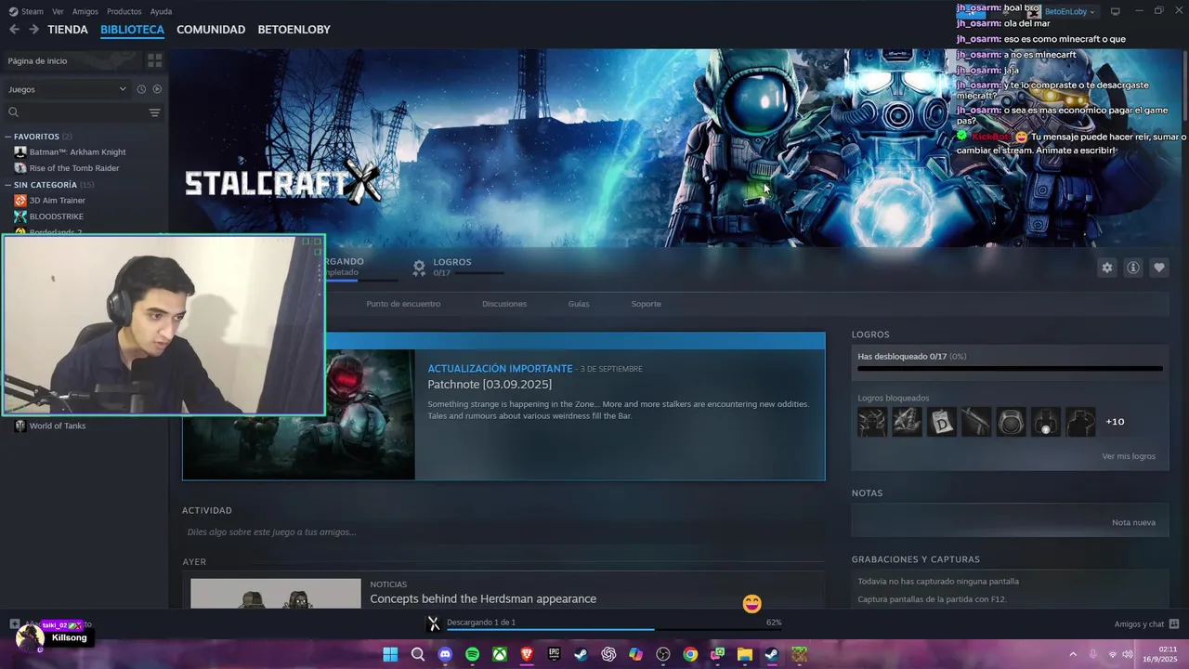Open Google Chrome from taskbar
1189x669 pixels.
pyautogui.click(x=690, y=654)
